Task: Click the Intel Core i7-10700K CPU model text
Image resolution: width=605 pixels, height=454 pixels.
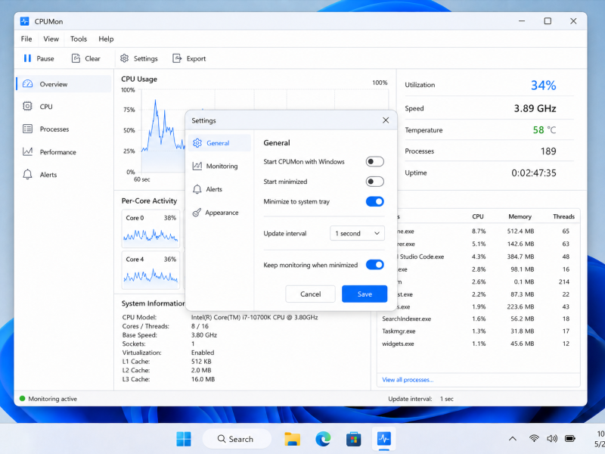Action: coord(255,317)
